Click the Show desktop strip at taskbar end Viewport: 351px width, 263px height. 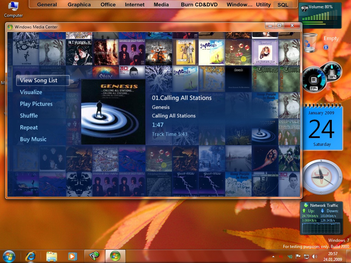[x=349, y=256]
